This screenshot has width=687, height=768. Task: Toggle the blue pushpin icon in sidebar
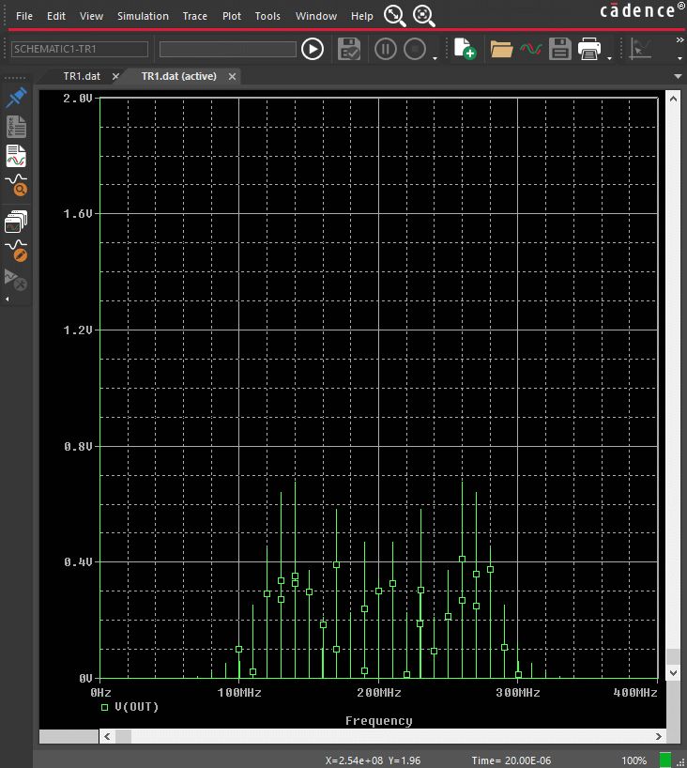point(16,99)
